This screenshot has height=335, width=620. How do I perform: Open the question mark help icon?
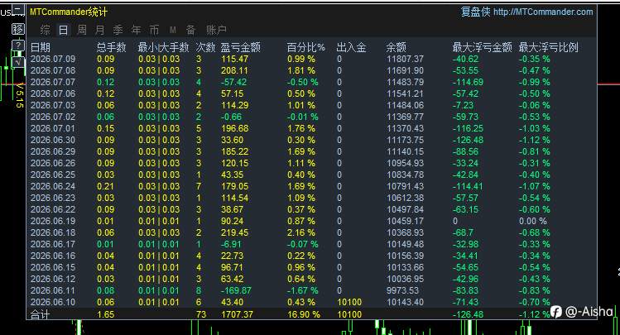click(18, 45)
